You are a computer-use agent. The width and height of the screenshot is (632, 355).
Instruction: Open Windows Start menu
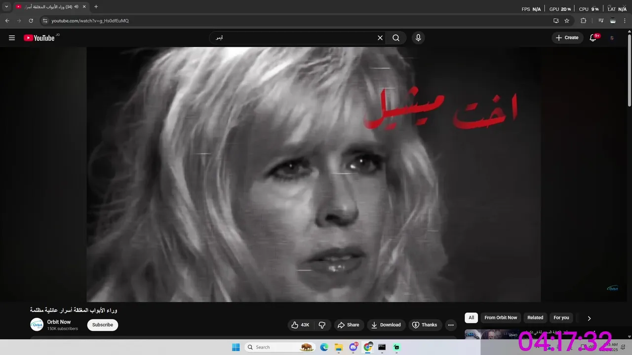[x=236, y=347]
